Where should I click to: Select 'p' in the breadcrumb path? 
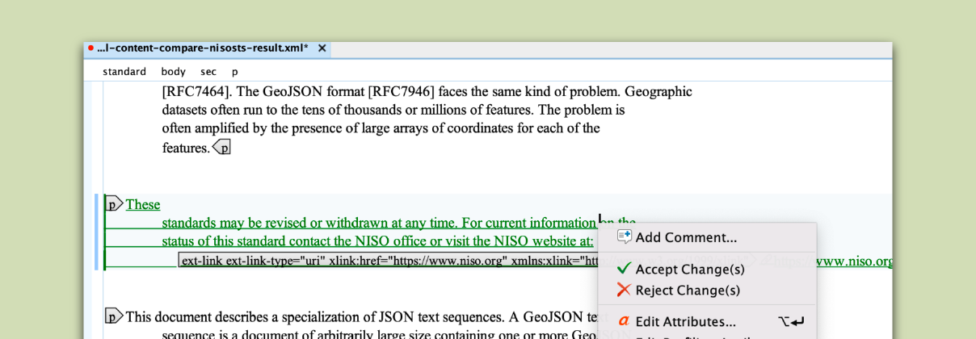point(235,72)
